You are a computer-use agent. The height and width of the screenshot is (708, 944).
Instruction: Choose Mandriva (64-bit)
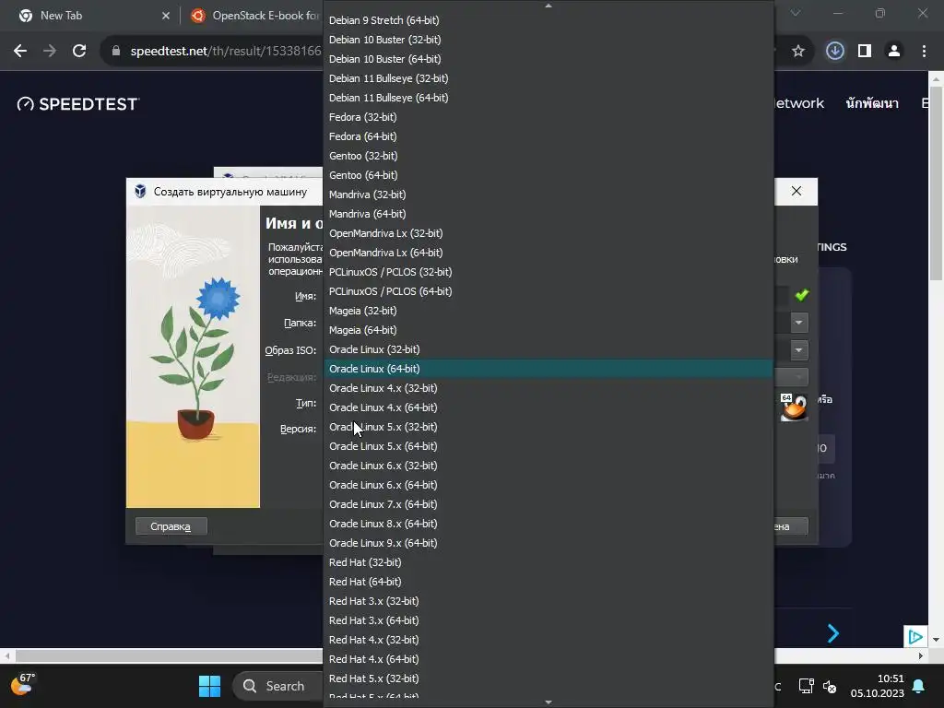pos(549,213)
